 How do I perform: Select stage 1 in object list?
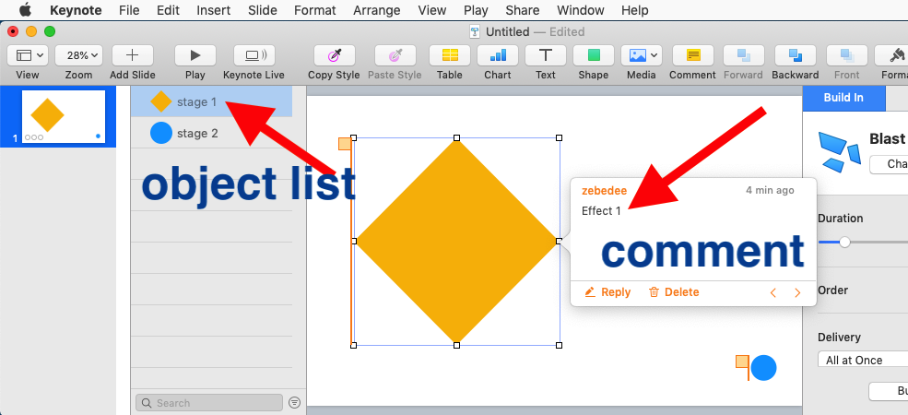click(211, 102)
